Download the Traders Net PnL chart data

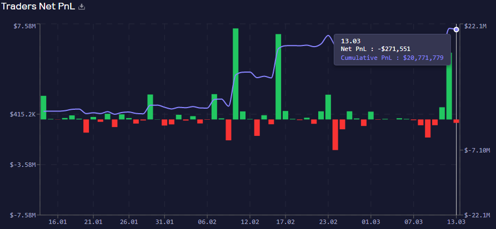coord(82,7)
